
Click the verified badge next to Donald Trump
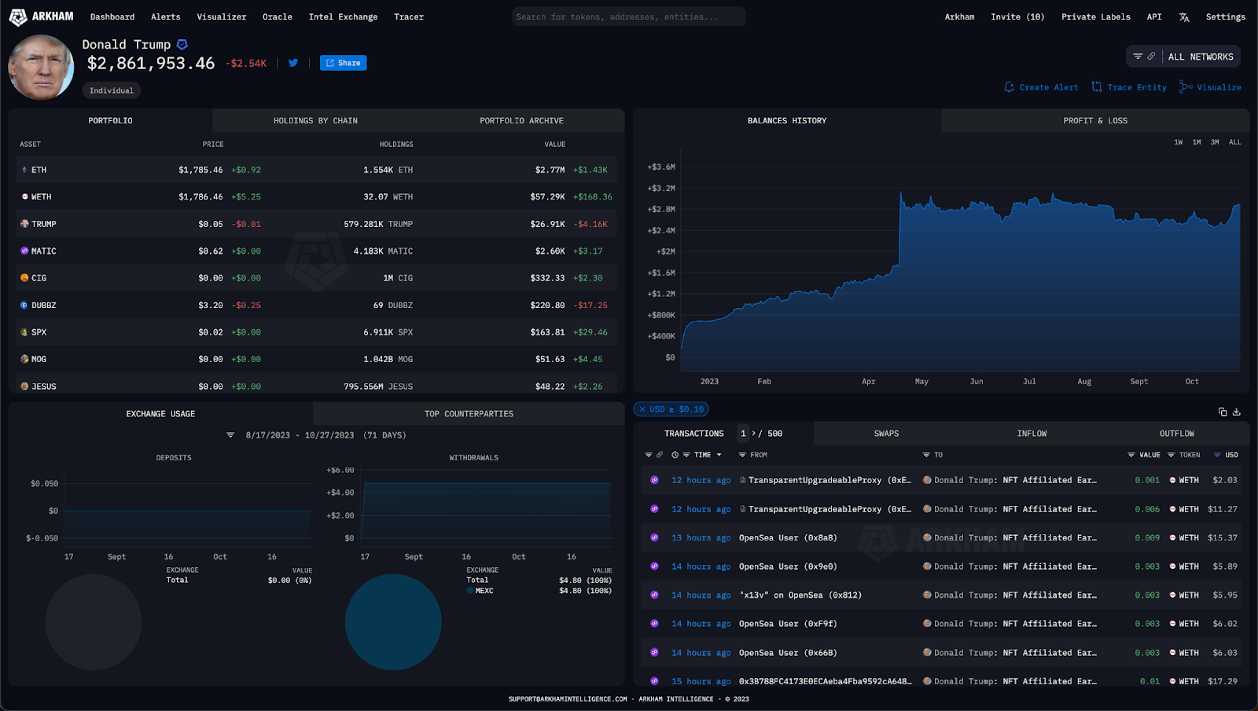pyautogui.click(x=182, y=45)
